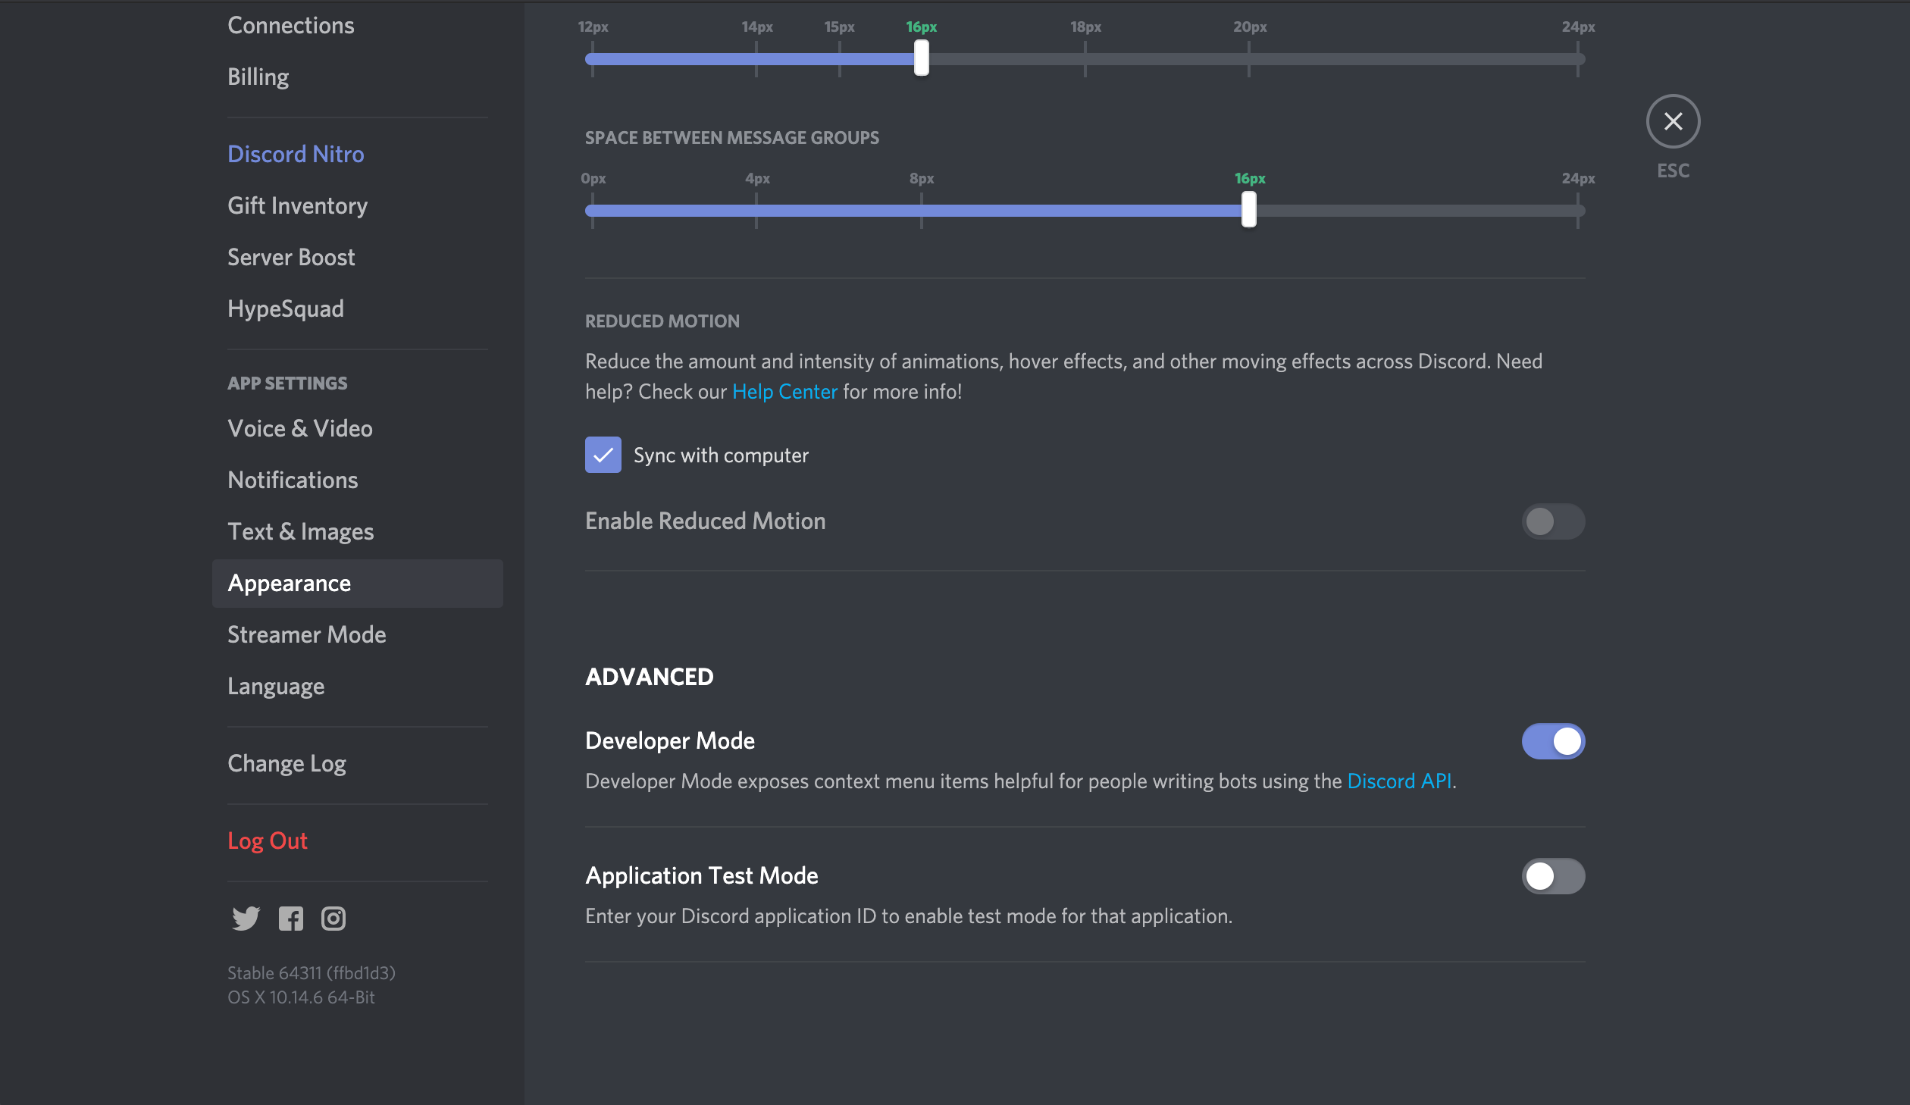This screenshot has width=1910, height=1105.
Task: Open Streamer Mode settings
Action: [358, 635]
